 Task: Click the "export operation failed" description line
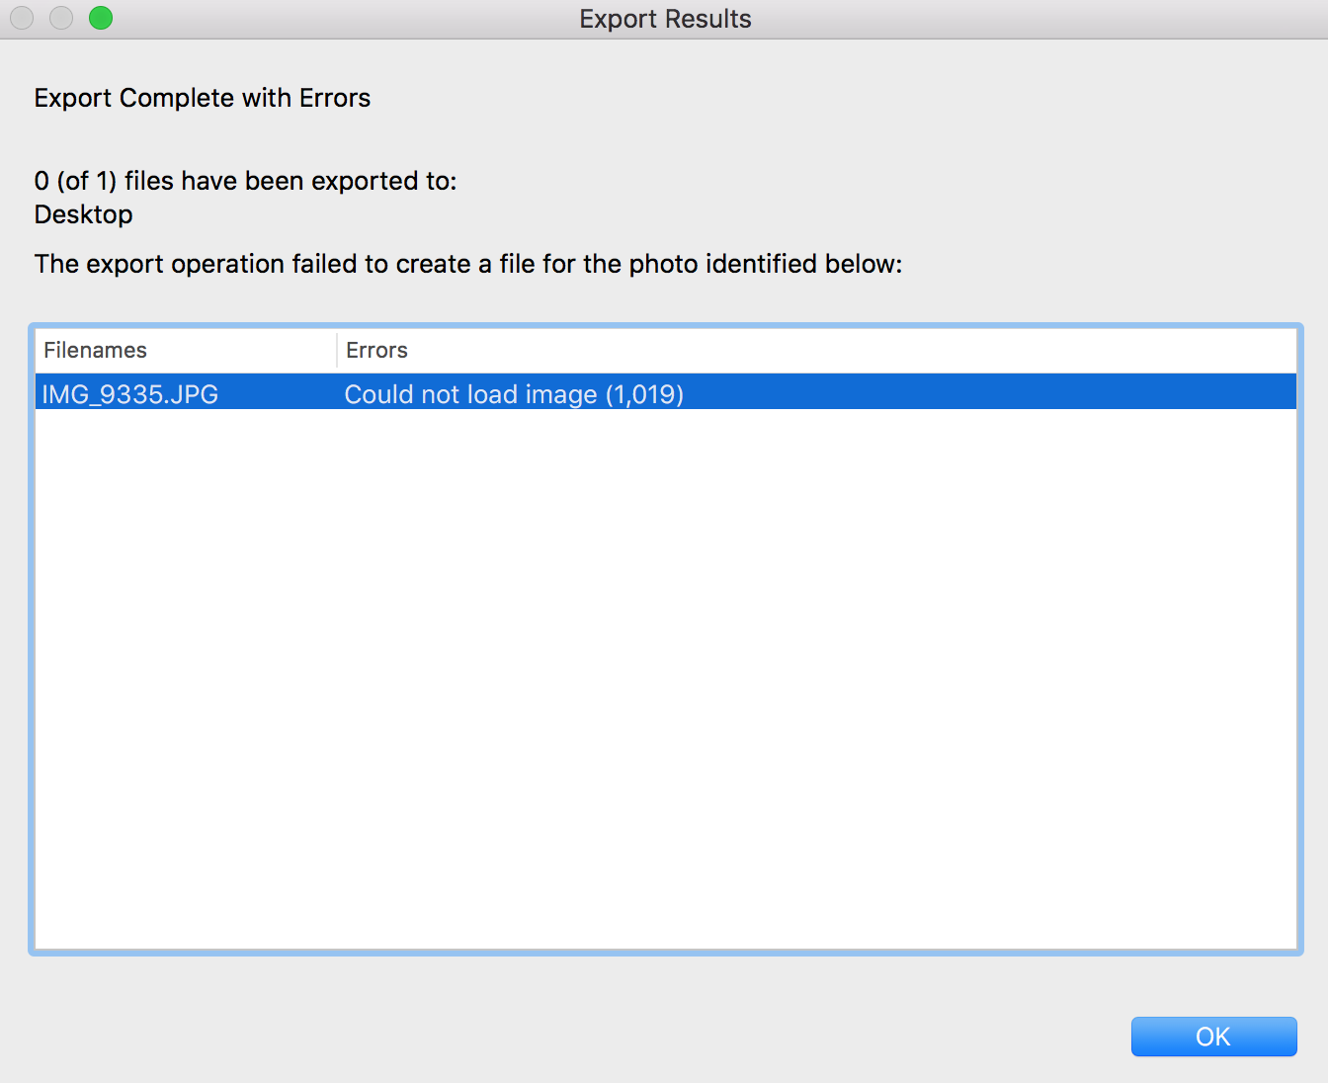[468, 264]
